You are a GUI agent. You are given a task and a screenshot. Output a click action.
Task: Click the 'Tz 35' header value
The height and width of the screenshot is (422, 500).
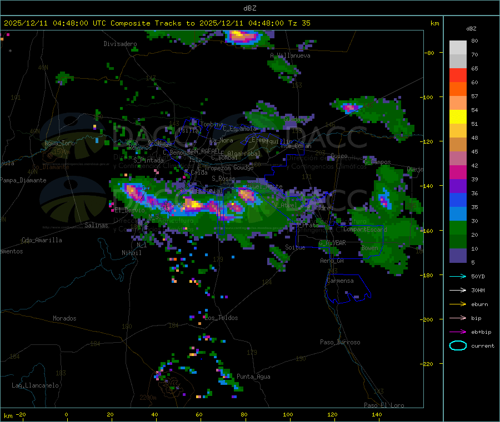(x=299, y=23)
